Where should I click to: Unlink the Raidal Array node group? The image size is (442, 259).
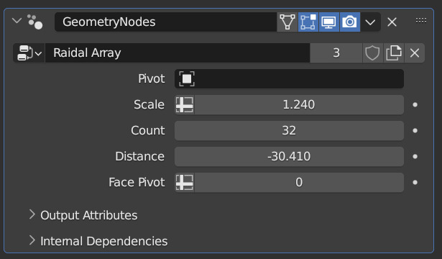click(415, 53)
